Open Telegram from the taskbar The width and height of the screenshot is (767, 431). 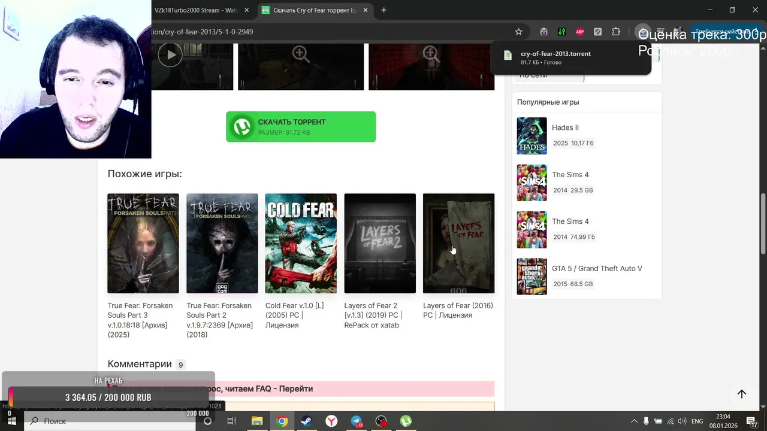(357, 421)
